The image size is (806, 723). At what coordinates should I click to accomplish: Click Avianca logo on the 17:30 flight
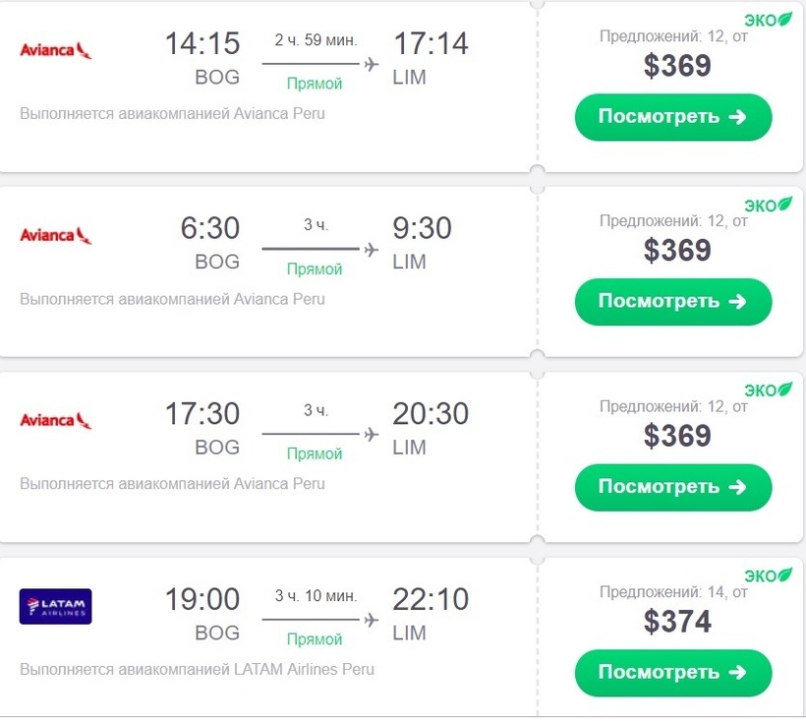coord(55,420)
